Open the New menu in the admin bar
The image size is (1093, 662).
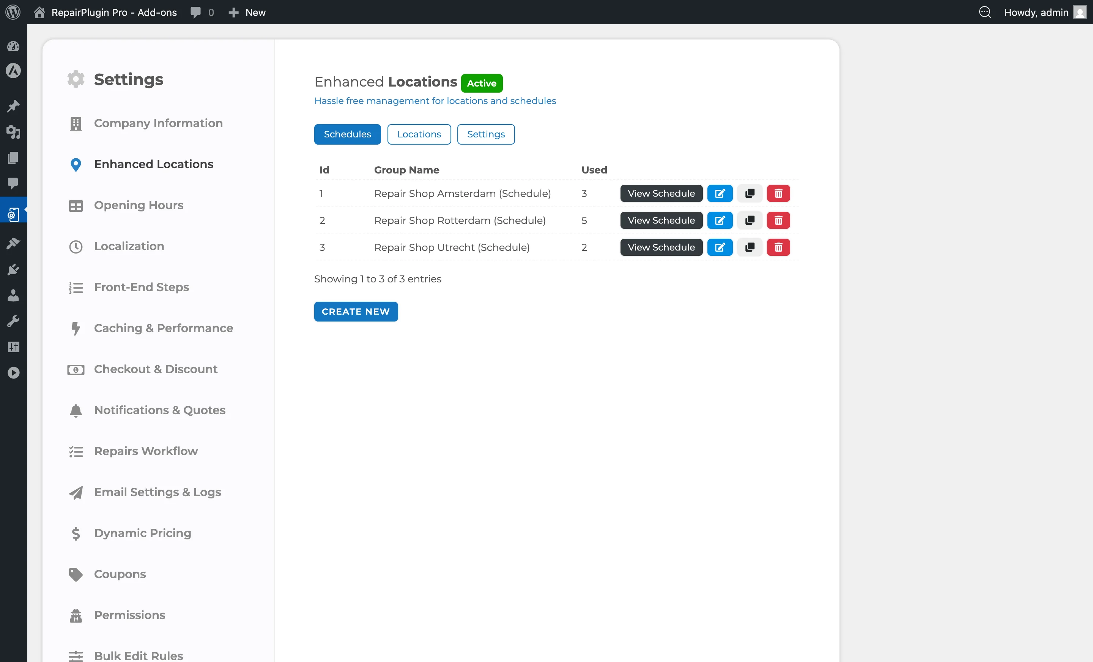247,12
